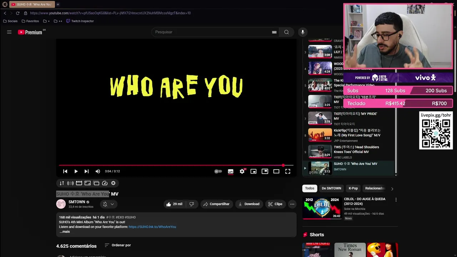Click the sort arrows icon in the extension toolbar

[62, 183]
